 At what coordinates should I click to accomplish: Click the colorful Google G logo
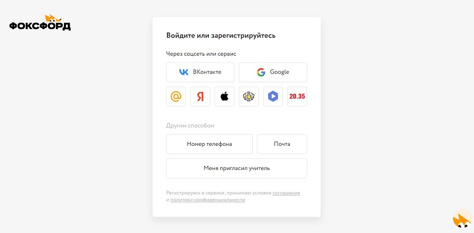261,72
